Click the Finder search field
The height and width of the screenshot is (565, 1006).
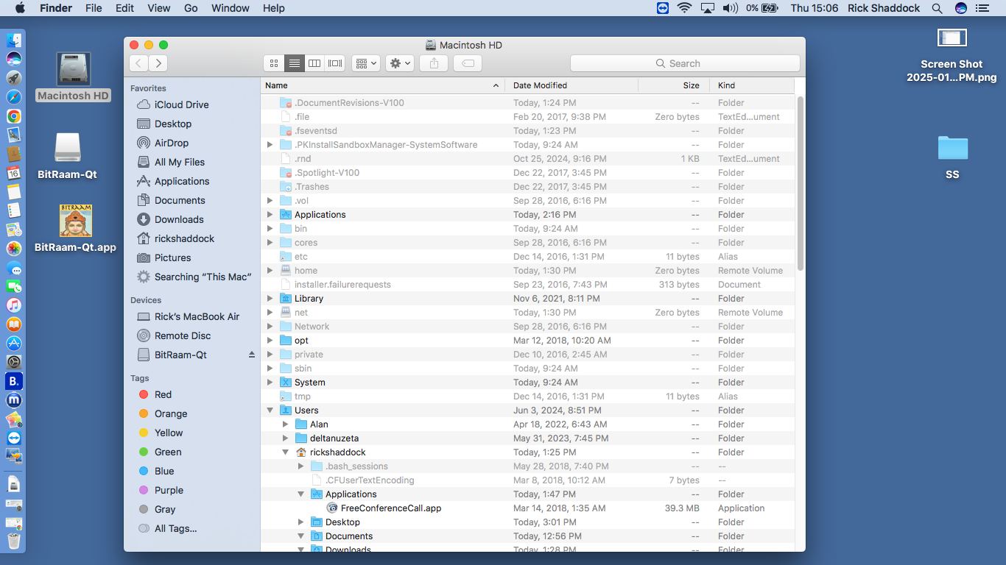pyautogui.click(x=685, y=63)
